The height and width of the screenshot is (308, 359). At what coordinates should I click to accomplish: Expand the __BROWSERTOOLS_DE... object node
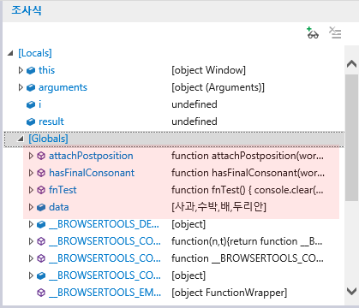31,224
